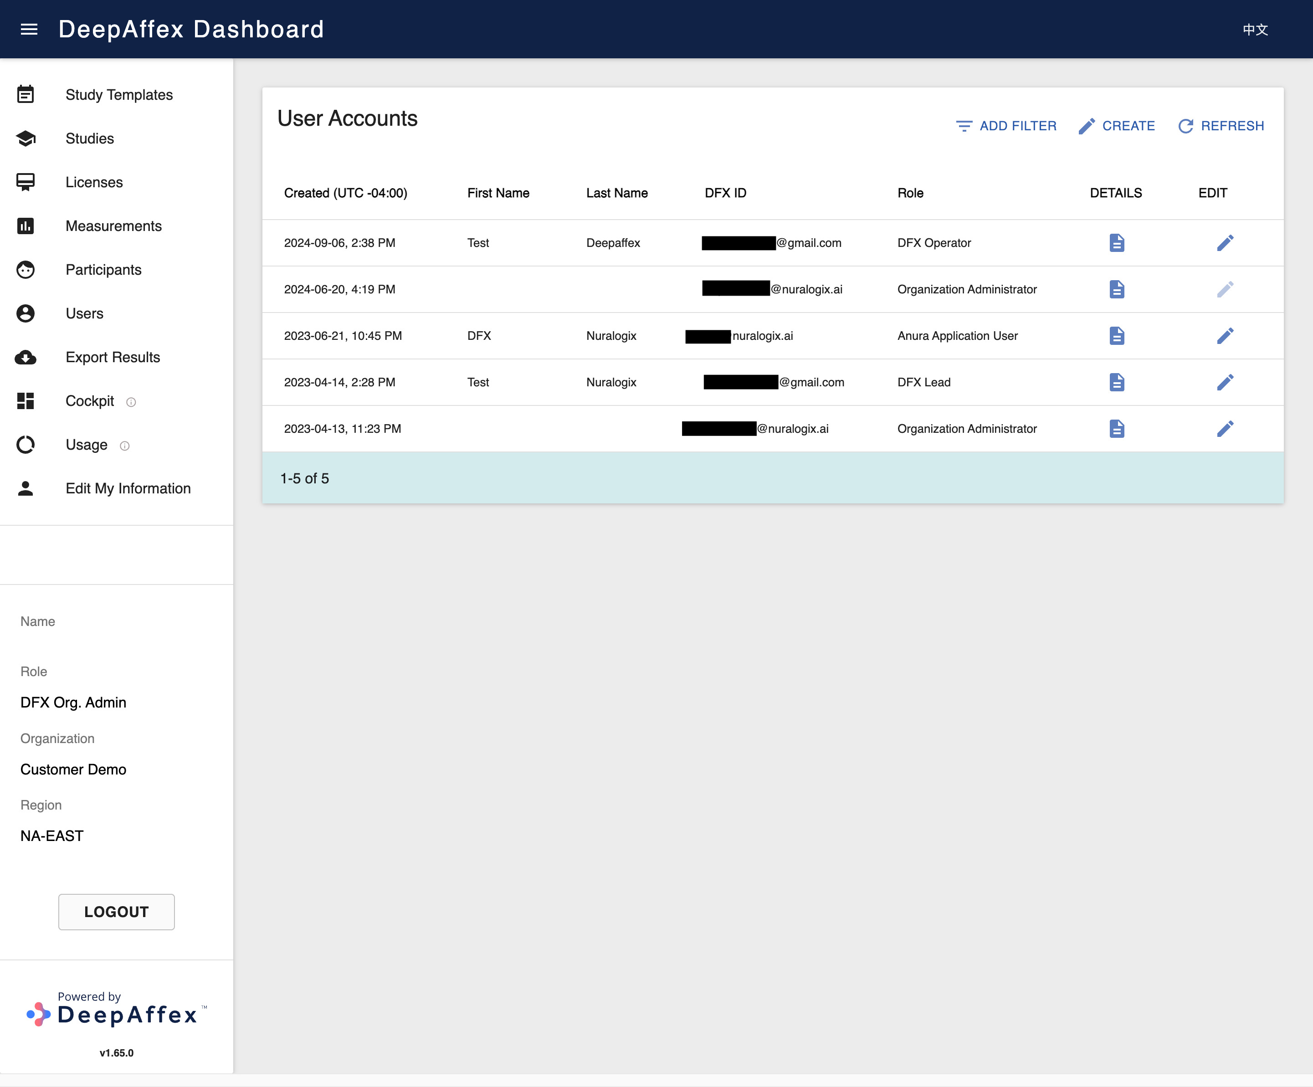
Task: Click the Licenses card icon
Action: [x=26, y=182]
